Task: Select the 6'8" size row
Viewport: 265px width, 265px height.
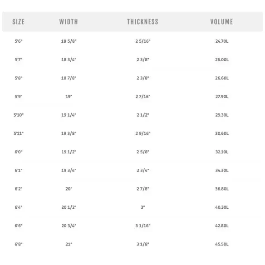Action: (x=132, y=244)
